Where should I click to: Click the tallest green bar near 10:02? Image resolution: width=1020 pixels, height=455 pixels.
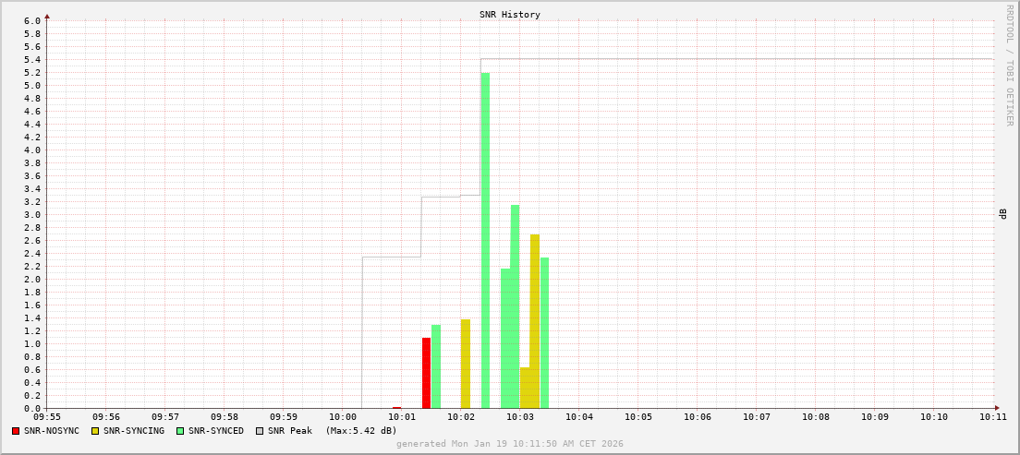pyautogui.click(x=485, y=240)
